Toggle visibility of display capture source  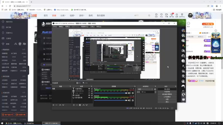pos(89,97)
